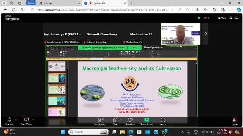Select the speaker video tile
This screenshot has height=136, width=243.
pyautogui.click(x=181, y=34)
